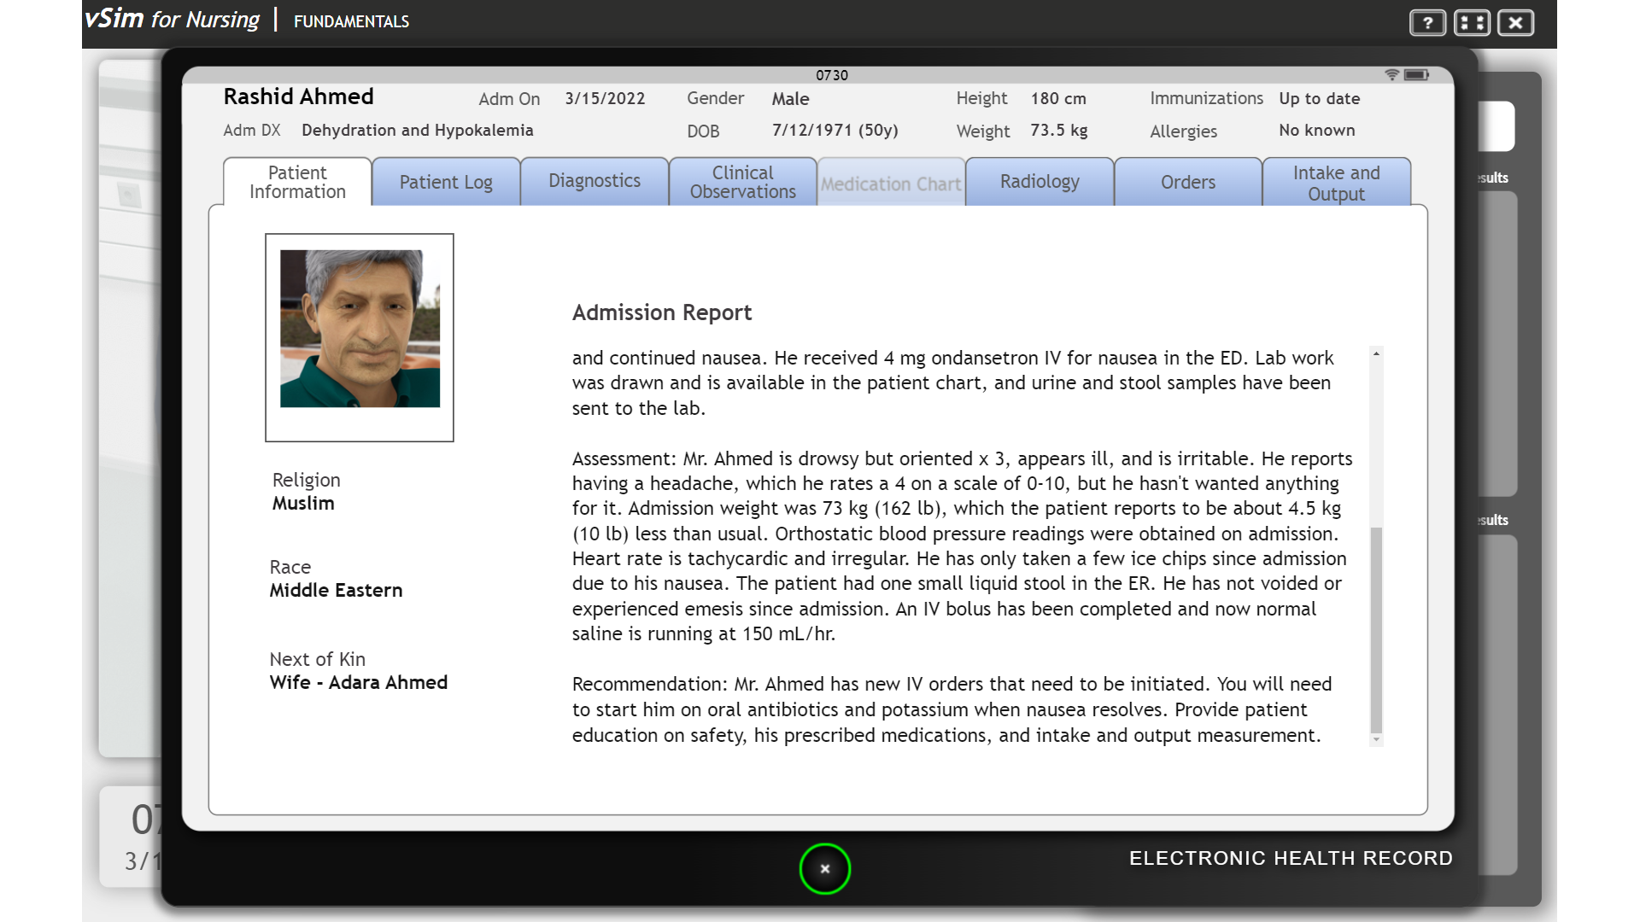View the Intake and Output tab
Screen dimensions: 1640x922
[x=1337, y=182]
